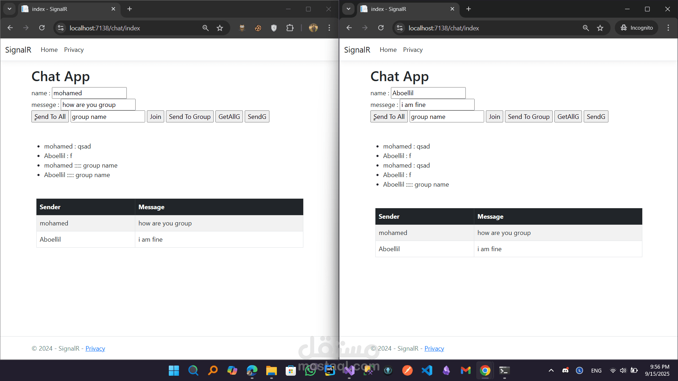678x381 pixels.
Task: Open WhatsApp from the taskbar
Action: (x=310, y=370)
